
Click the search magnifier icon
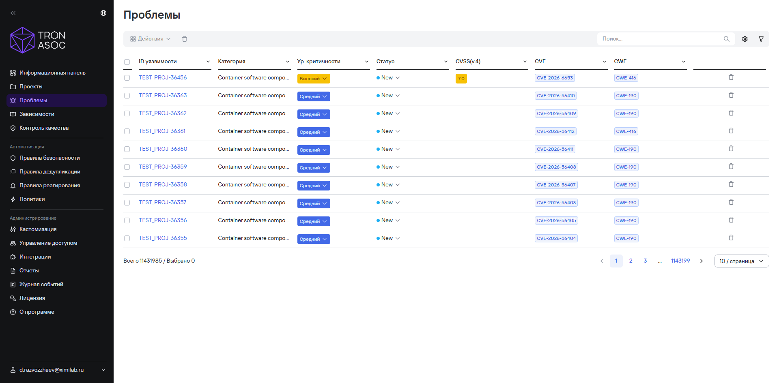726,39
